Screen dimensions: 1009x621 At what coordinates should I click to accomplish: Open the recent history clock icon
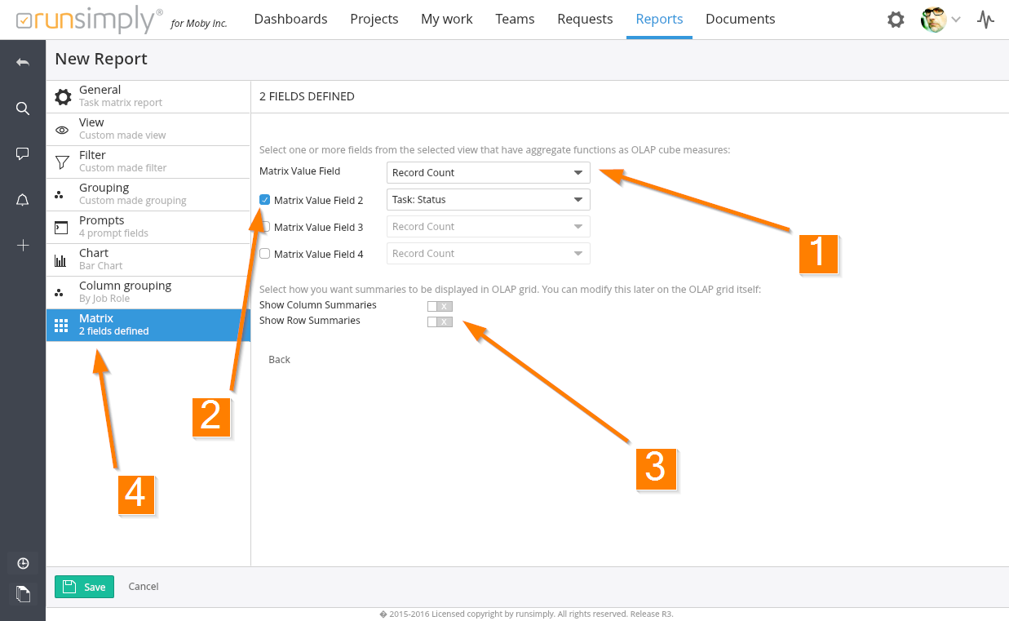[x=23, y=563]
